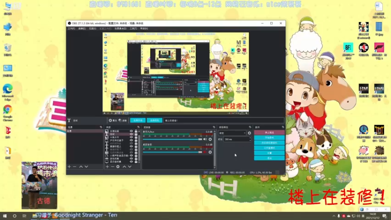
Task: Add a new scene with plus icon
Action: [69, 167]
